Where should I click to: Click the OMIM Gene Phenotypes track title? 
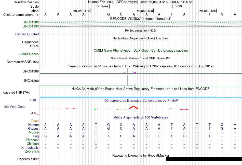point(141,51)
